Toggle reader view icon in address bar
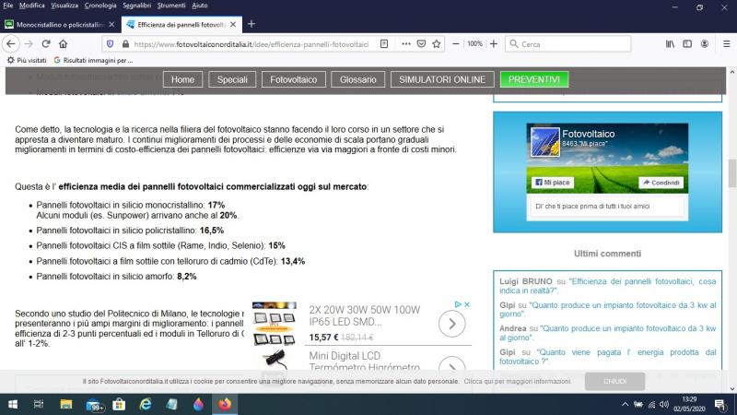Viewport: 737px width, 415px height. click(x=384, y=43)
